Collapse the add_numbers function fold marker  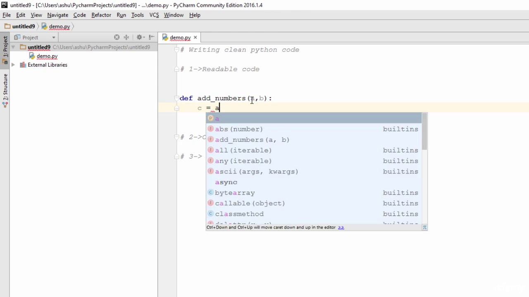pyautogui.click(x=176, y=98)
